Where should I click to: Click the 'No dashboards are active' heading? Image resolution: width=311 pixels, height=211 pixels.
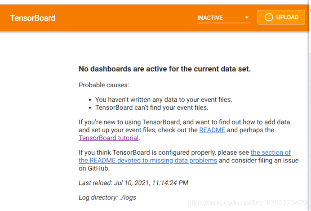164,69
